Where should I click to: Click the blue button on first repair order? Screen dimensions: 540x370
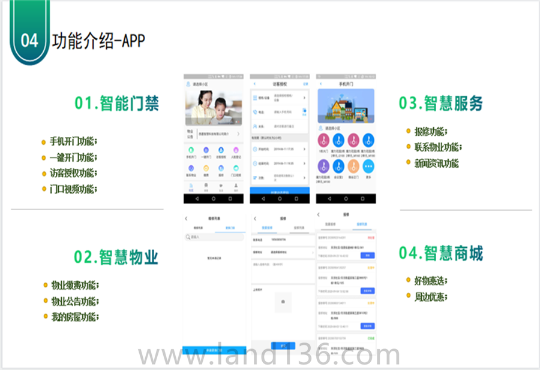(367, 255)
